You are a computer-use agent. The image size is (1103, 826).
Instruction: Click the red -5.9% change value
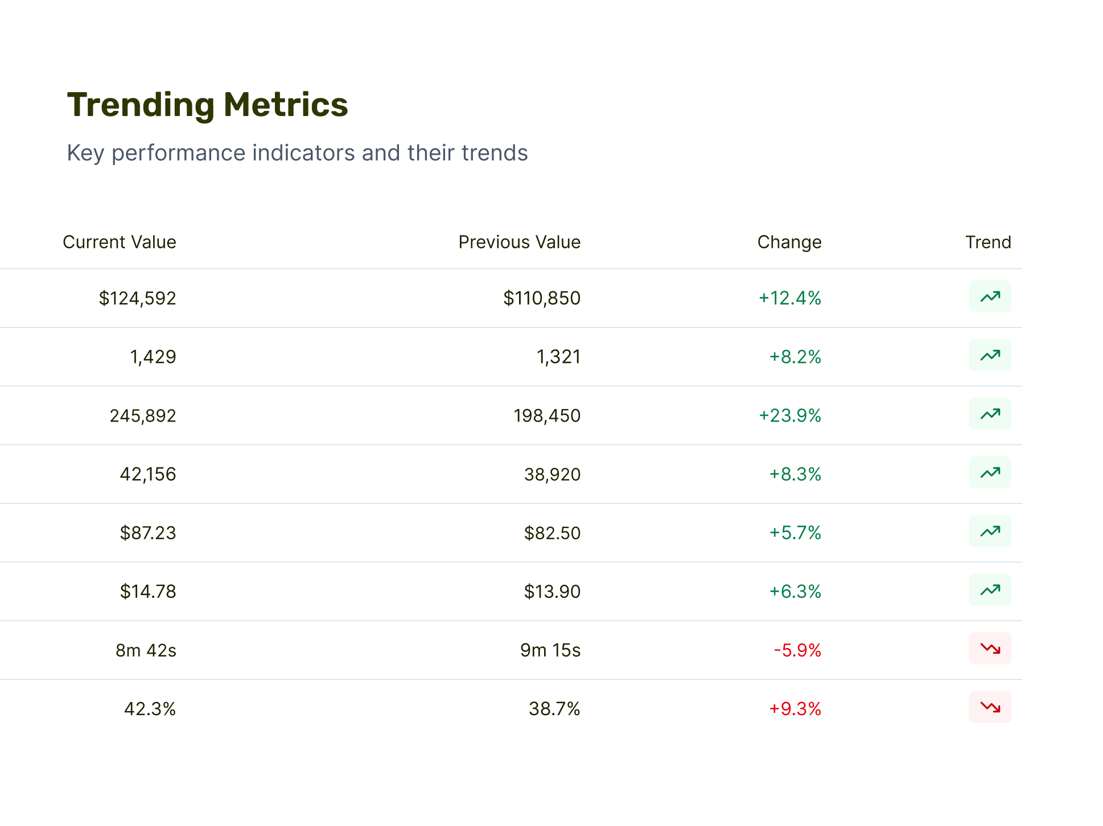[797, 650]
